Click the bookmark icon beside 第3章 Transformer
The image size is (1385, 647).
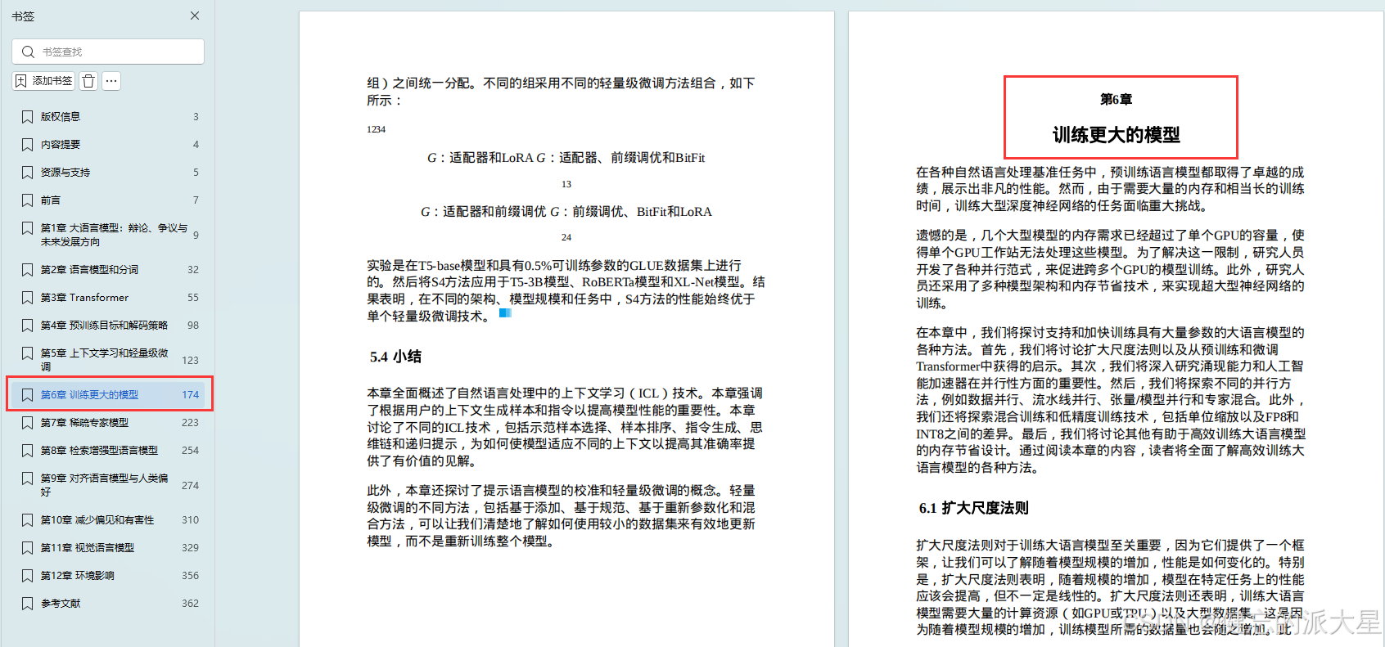27,298
